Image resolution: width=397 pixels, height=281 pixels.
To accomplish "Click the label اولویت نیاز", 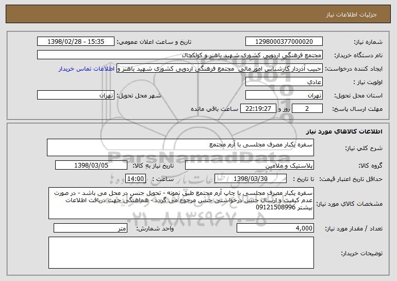I will click(368, 82).
